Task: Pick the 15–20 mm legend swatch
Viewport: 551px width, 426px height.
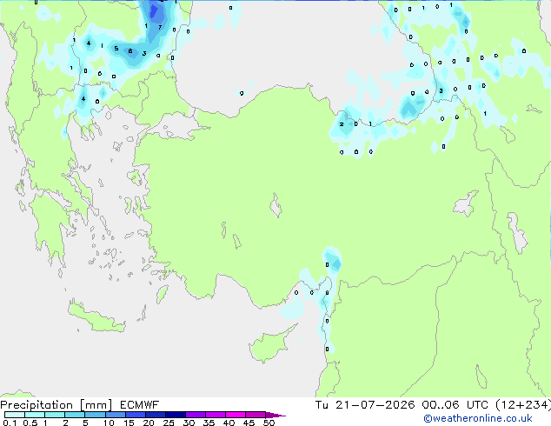Action: click(135, 415)
